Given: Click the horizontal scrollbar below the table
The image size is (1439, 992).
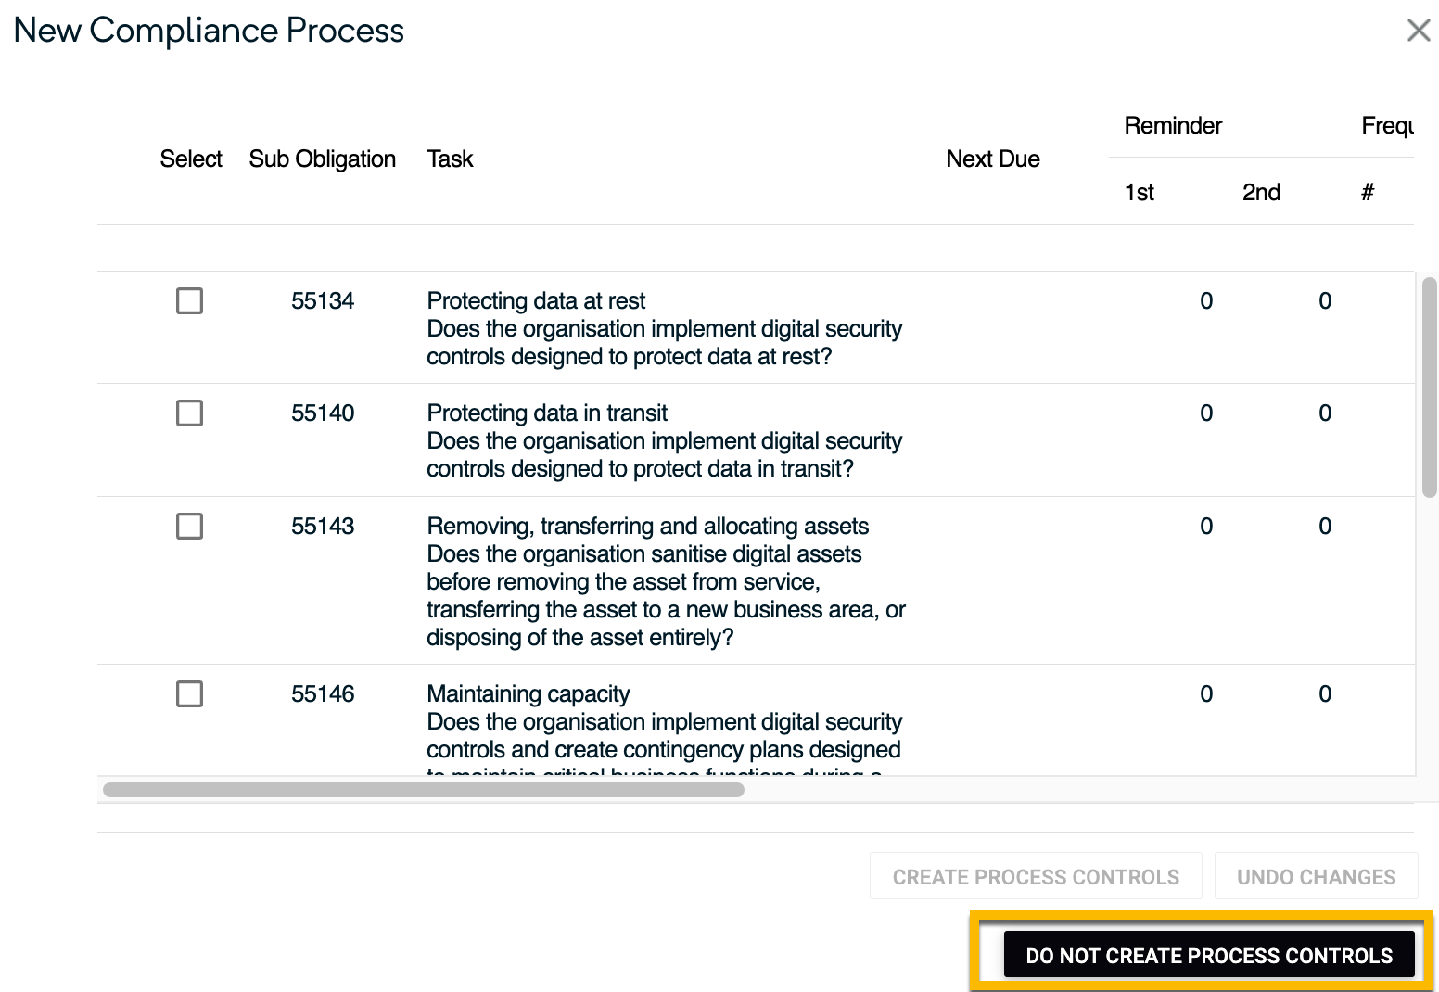Looking at the screenshot, I should 424,790.
